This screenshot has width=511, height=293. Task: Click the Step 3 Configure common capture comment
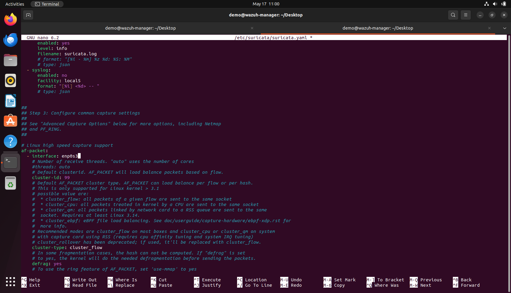click(x=81, y=113)
